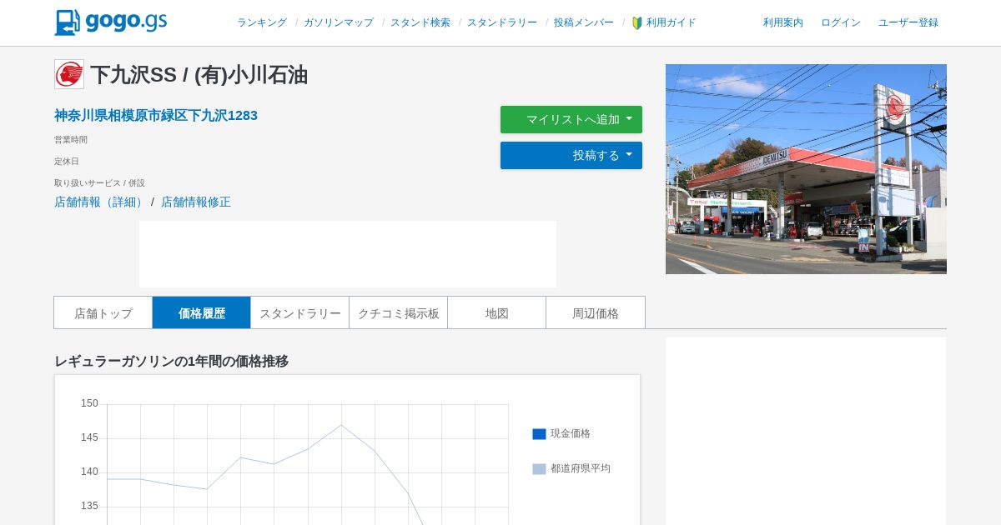
Task: Click the 150 axis value on the chart
Action: 89,403
